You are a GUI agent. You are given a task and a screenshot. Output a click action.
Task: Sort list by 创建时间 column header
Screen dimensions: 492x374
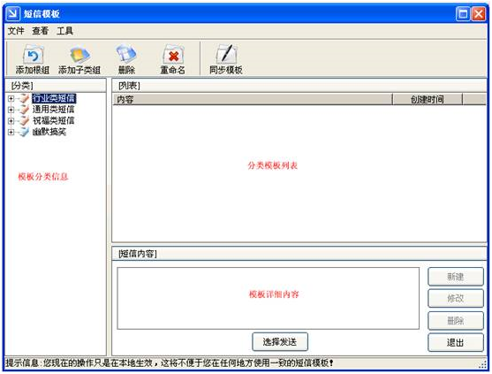click(428, 100)
